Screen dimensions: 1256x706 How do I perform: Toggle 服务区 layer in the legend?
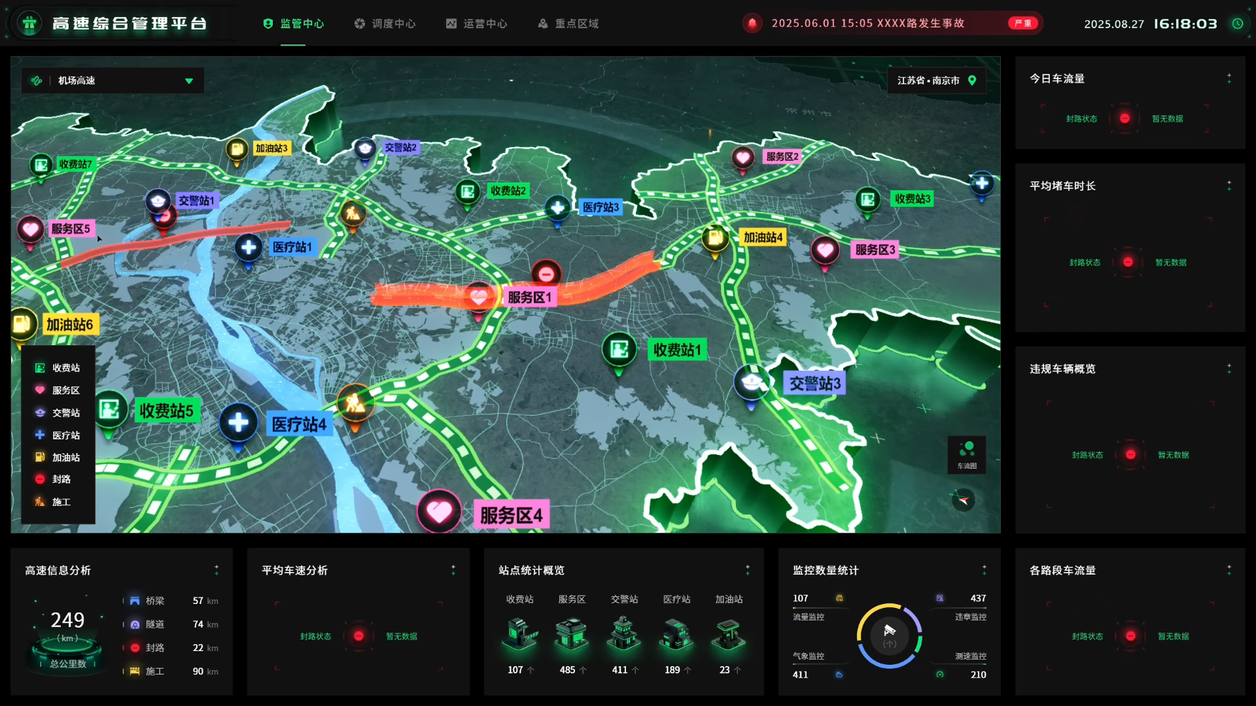click(58, 390)
